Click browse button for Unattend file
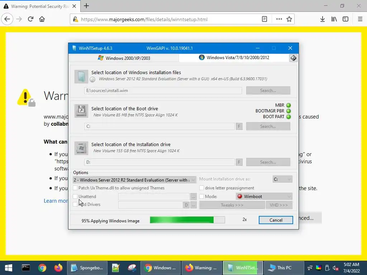The height and width of the screenshot is (275, 367). (193, 197)
